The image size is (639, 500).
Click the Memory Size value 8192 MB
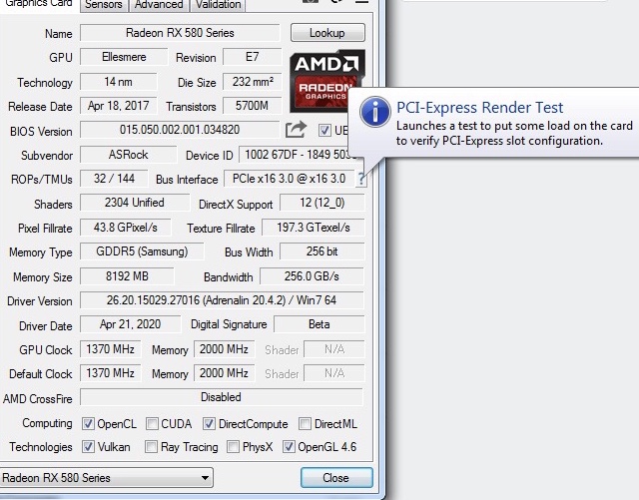127,275
